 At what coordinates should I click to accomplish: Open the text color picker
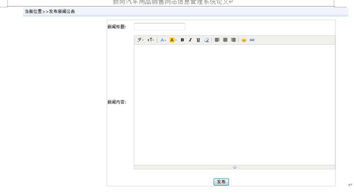163,40
